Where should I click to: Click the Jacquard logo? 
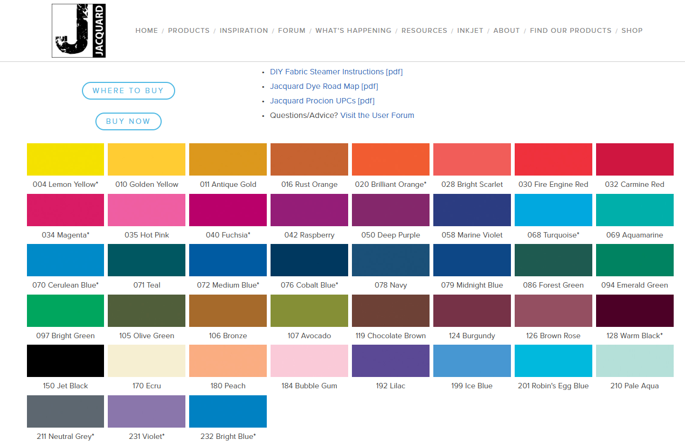point(79,31)
